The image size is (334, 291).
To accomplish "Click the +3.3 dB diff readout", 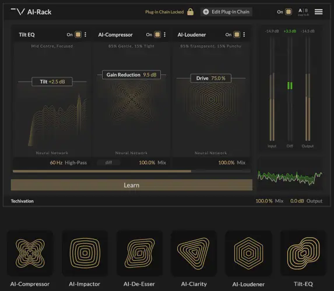I will [x=290, y=31].
